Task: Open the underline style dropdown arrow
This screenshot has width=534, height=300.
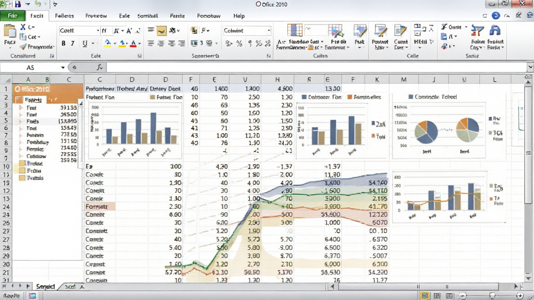Action: point(93,44)
